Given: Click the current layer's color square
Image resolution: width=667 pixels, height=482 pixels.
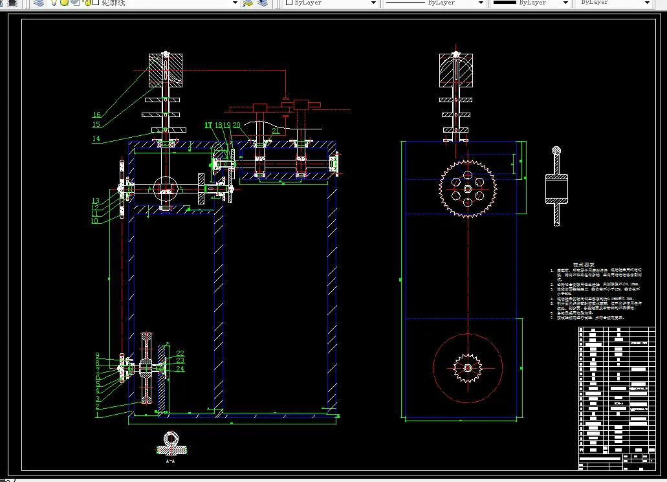Looking at the screenshot, I should coord(96,3).
